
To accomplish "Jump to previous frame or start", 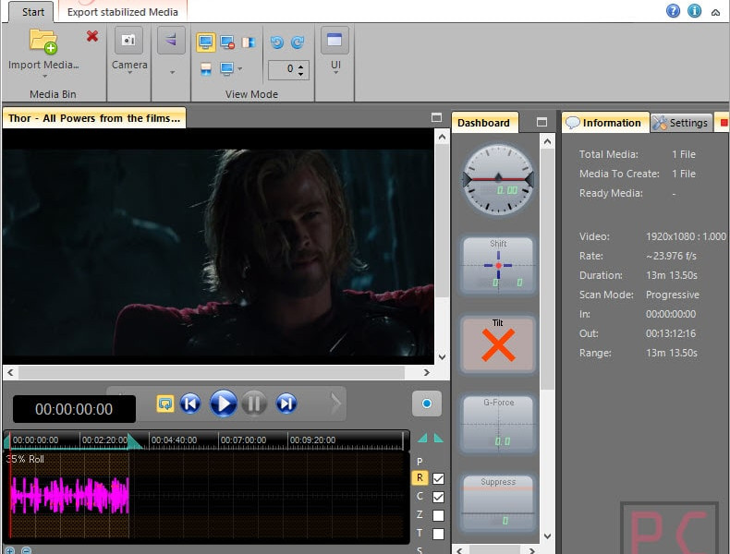I will 190,403.
